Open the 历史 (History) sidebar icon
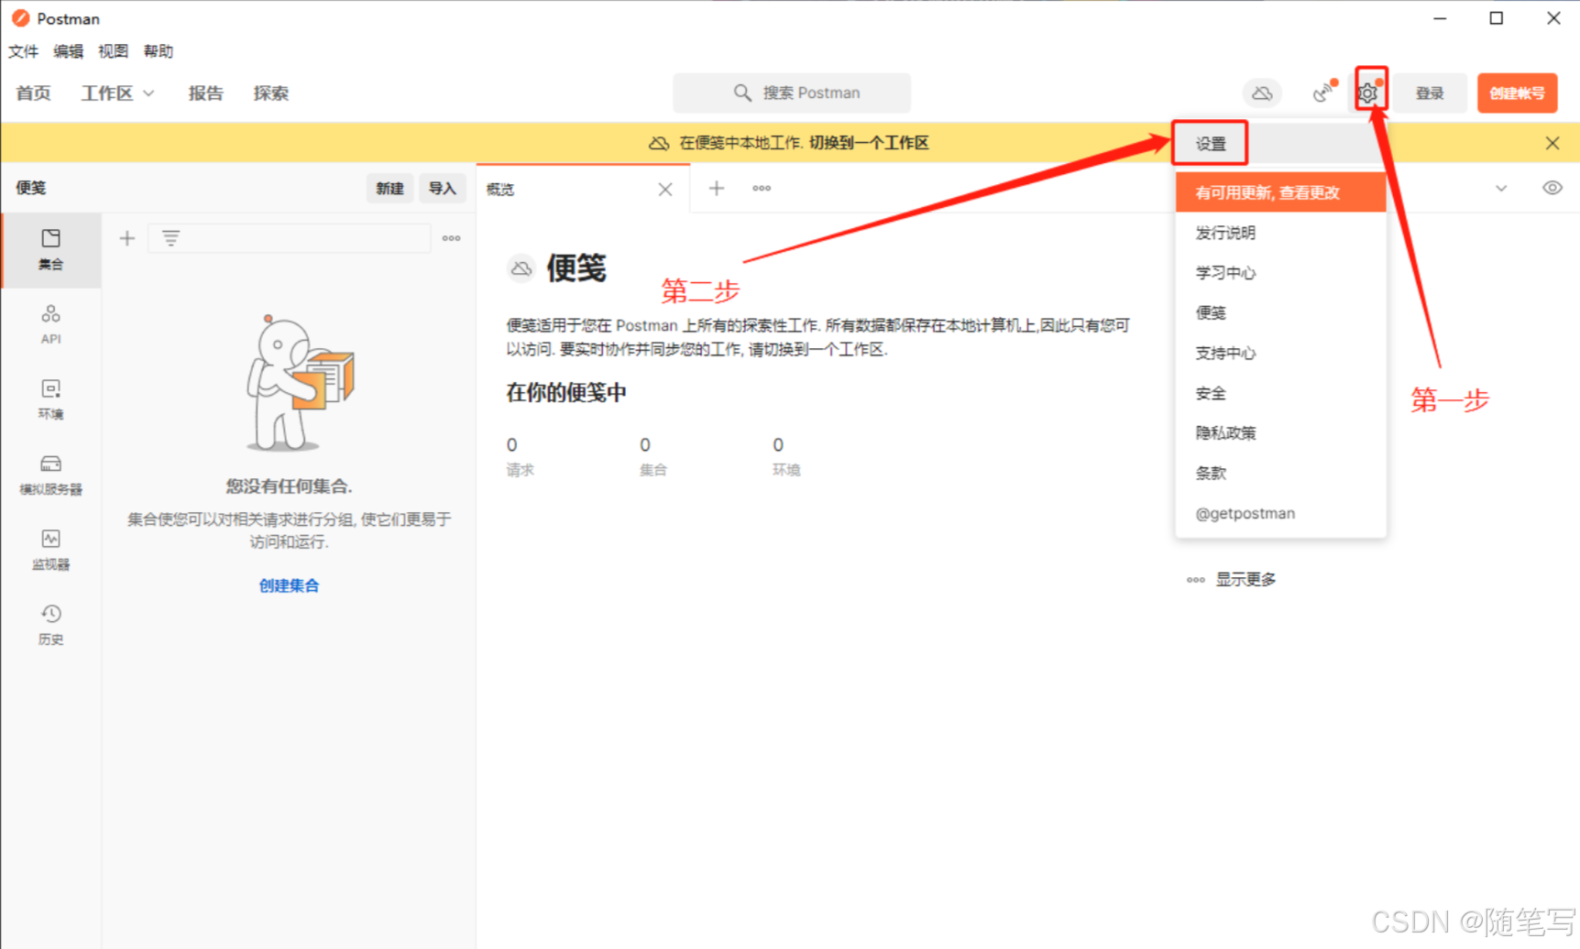The height and width of the screenshot is (949, 1580). pyautogui.click(x=51, y=625)
